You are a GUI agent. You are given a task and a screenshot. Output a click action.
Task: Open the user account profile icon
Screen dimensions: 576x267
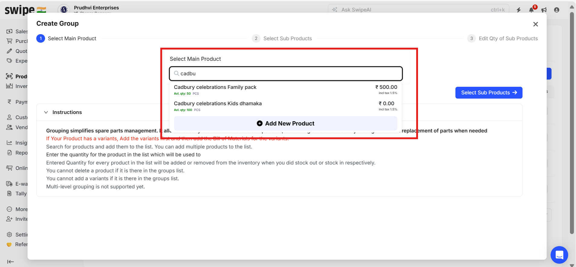click(x=557, y=10)
